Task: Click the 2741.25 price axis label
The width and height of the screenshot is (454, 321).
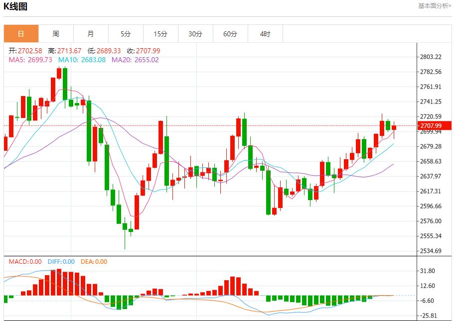Action: coord(431,102)
